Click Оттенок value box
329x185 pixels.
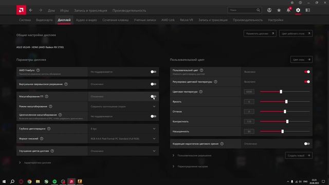click(249, 112)
